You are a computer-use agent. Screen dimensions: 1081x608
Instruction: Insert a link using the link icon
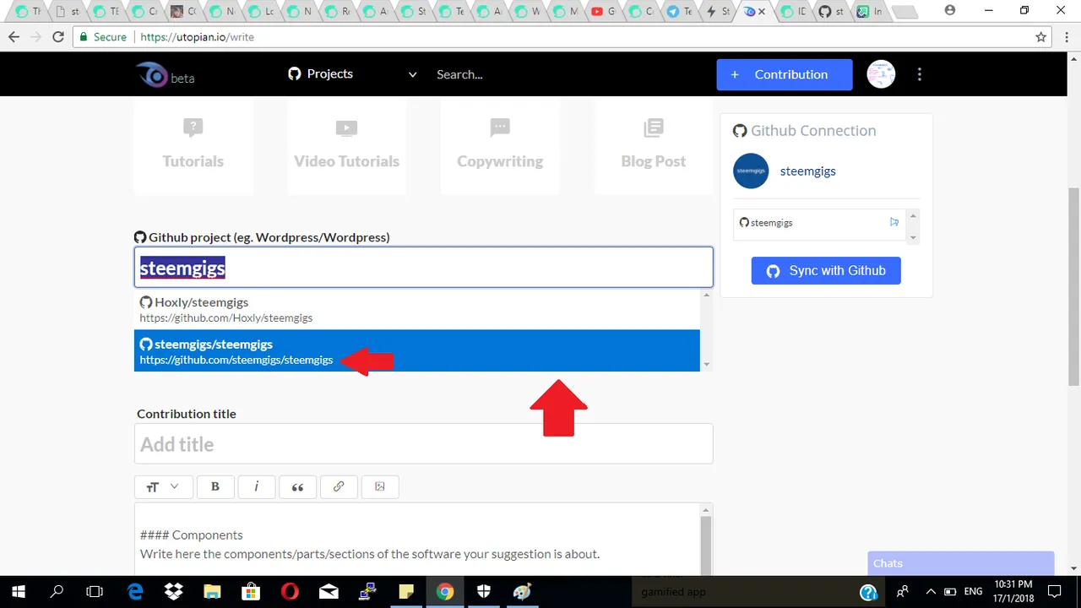tap(339, 486)
